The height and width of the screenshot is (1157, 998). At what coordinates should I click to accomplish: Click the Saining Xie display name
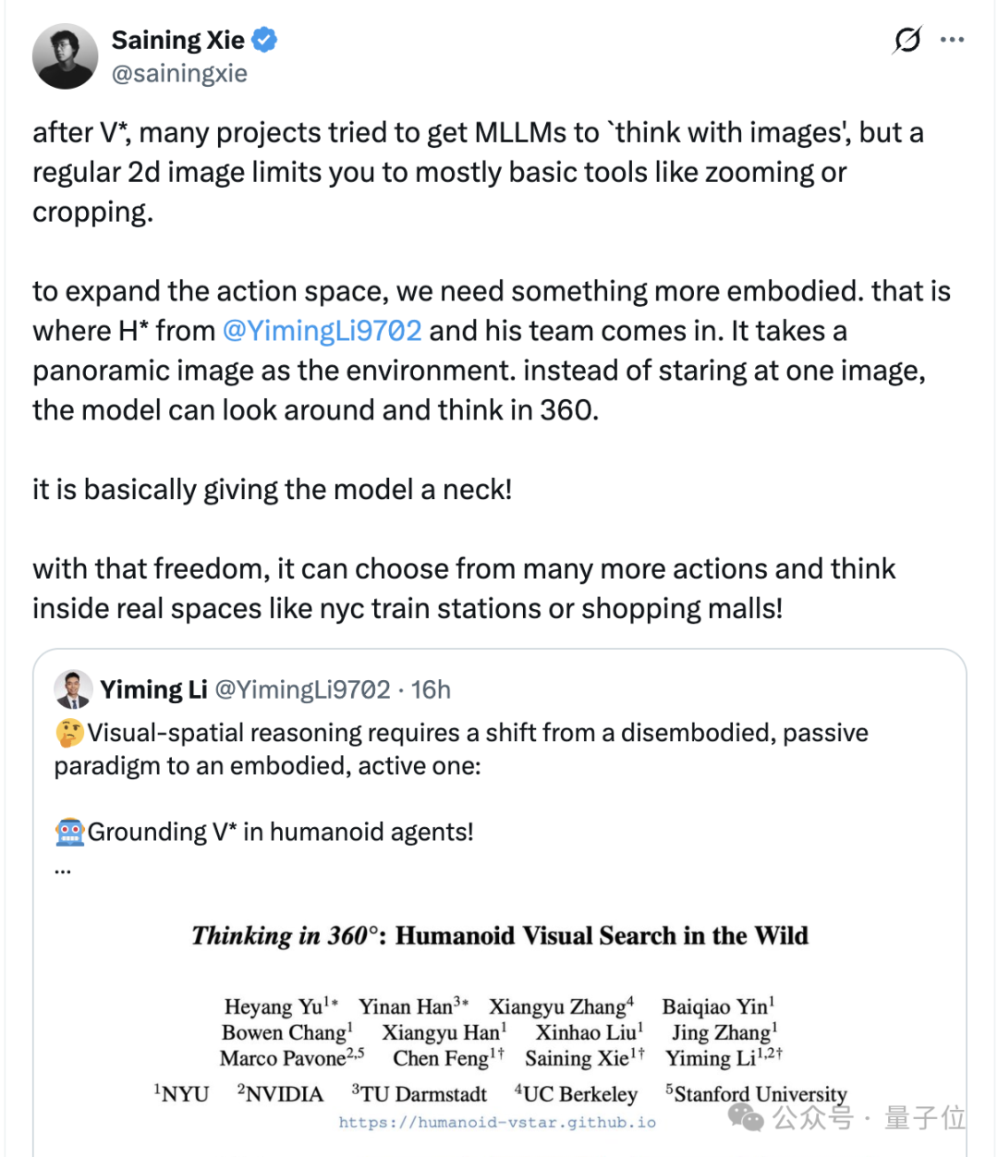[177, 41]
